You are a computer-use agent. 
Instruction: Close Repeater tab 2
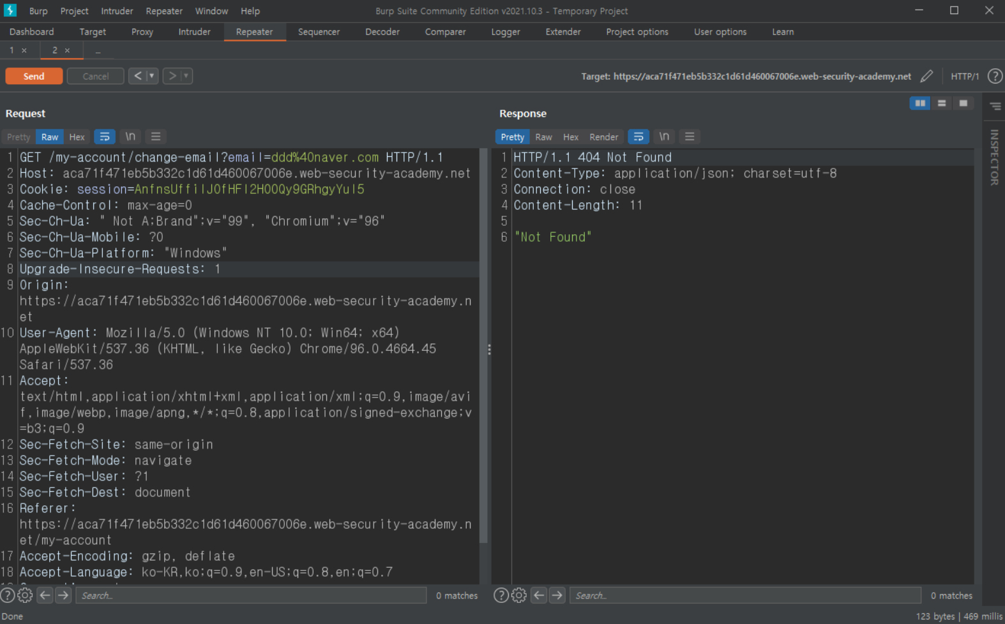tap(67, 50)
